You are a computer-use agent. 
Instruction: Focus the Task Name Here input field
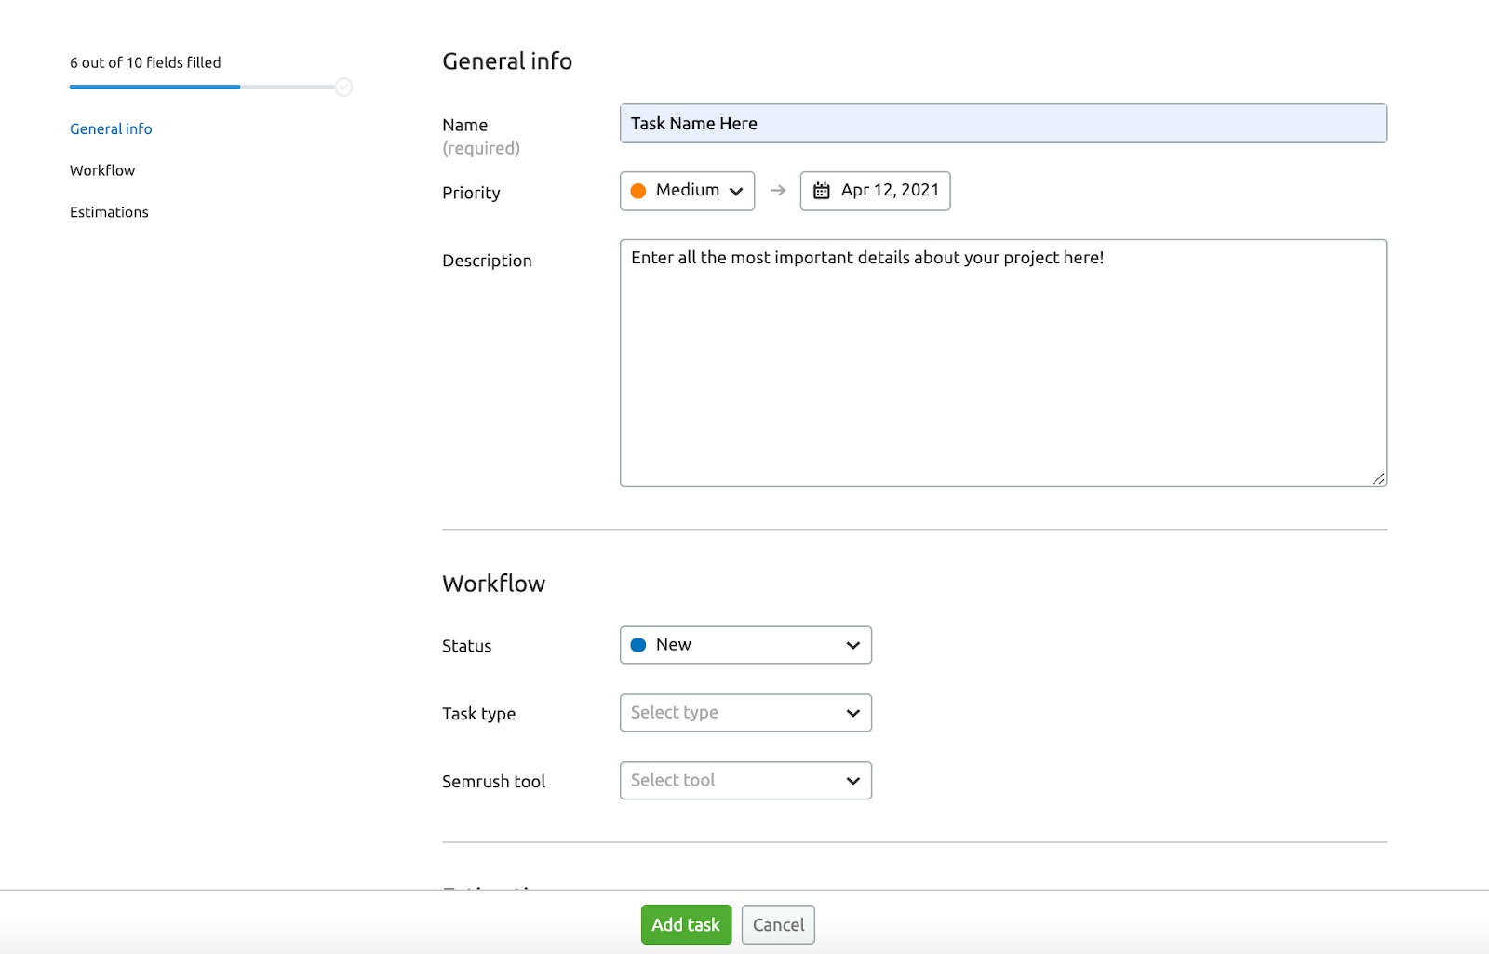click(1002, 124)
